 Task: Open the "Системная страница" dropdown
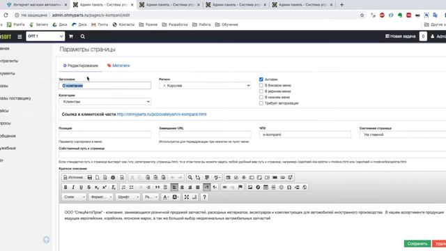[x=403, y=135]
